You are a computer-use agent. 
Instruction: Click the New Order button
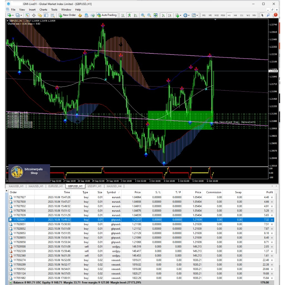pos(67,15)
